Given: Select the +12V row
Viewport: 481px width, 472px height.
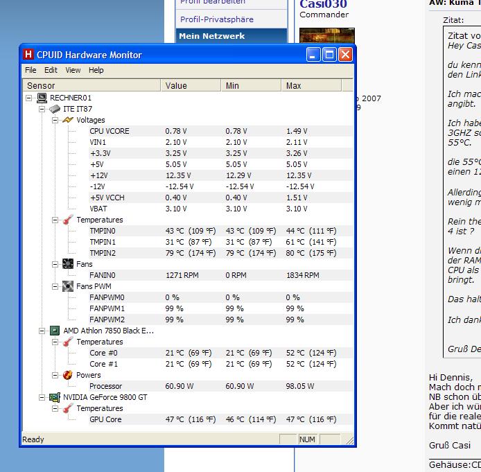Looking at the screenshot, I should [220, 175].
